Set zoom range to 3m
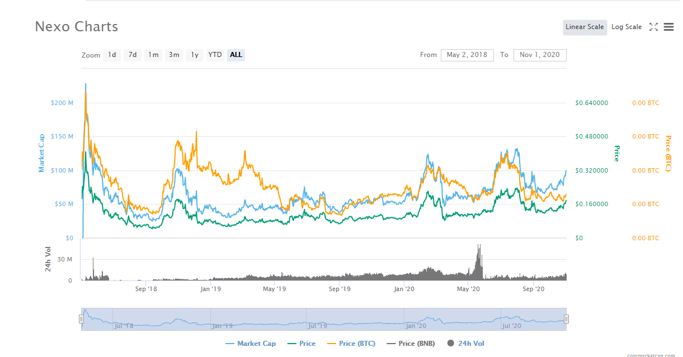This screenshot has width=683, height=357. click(174, 55)
